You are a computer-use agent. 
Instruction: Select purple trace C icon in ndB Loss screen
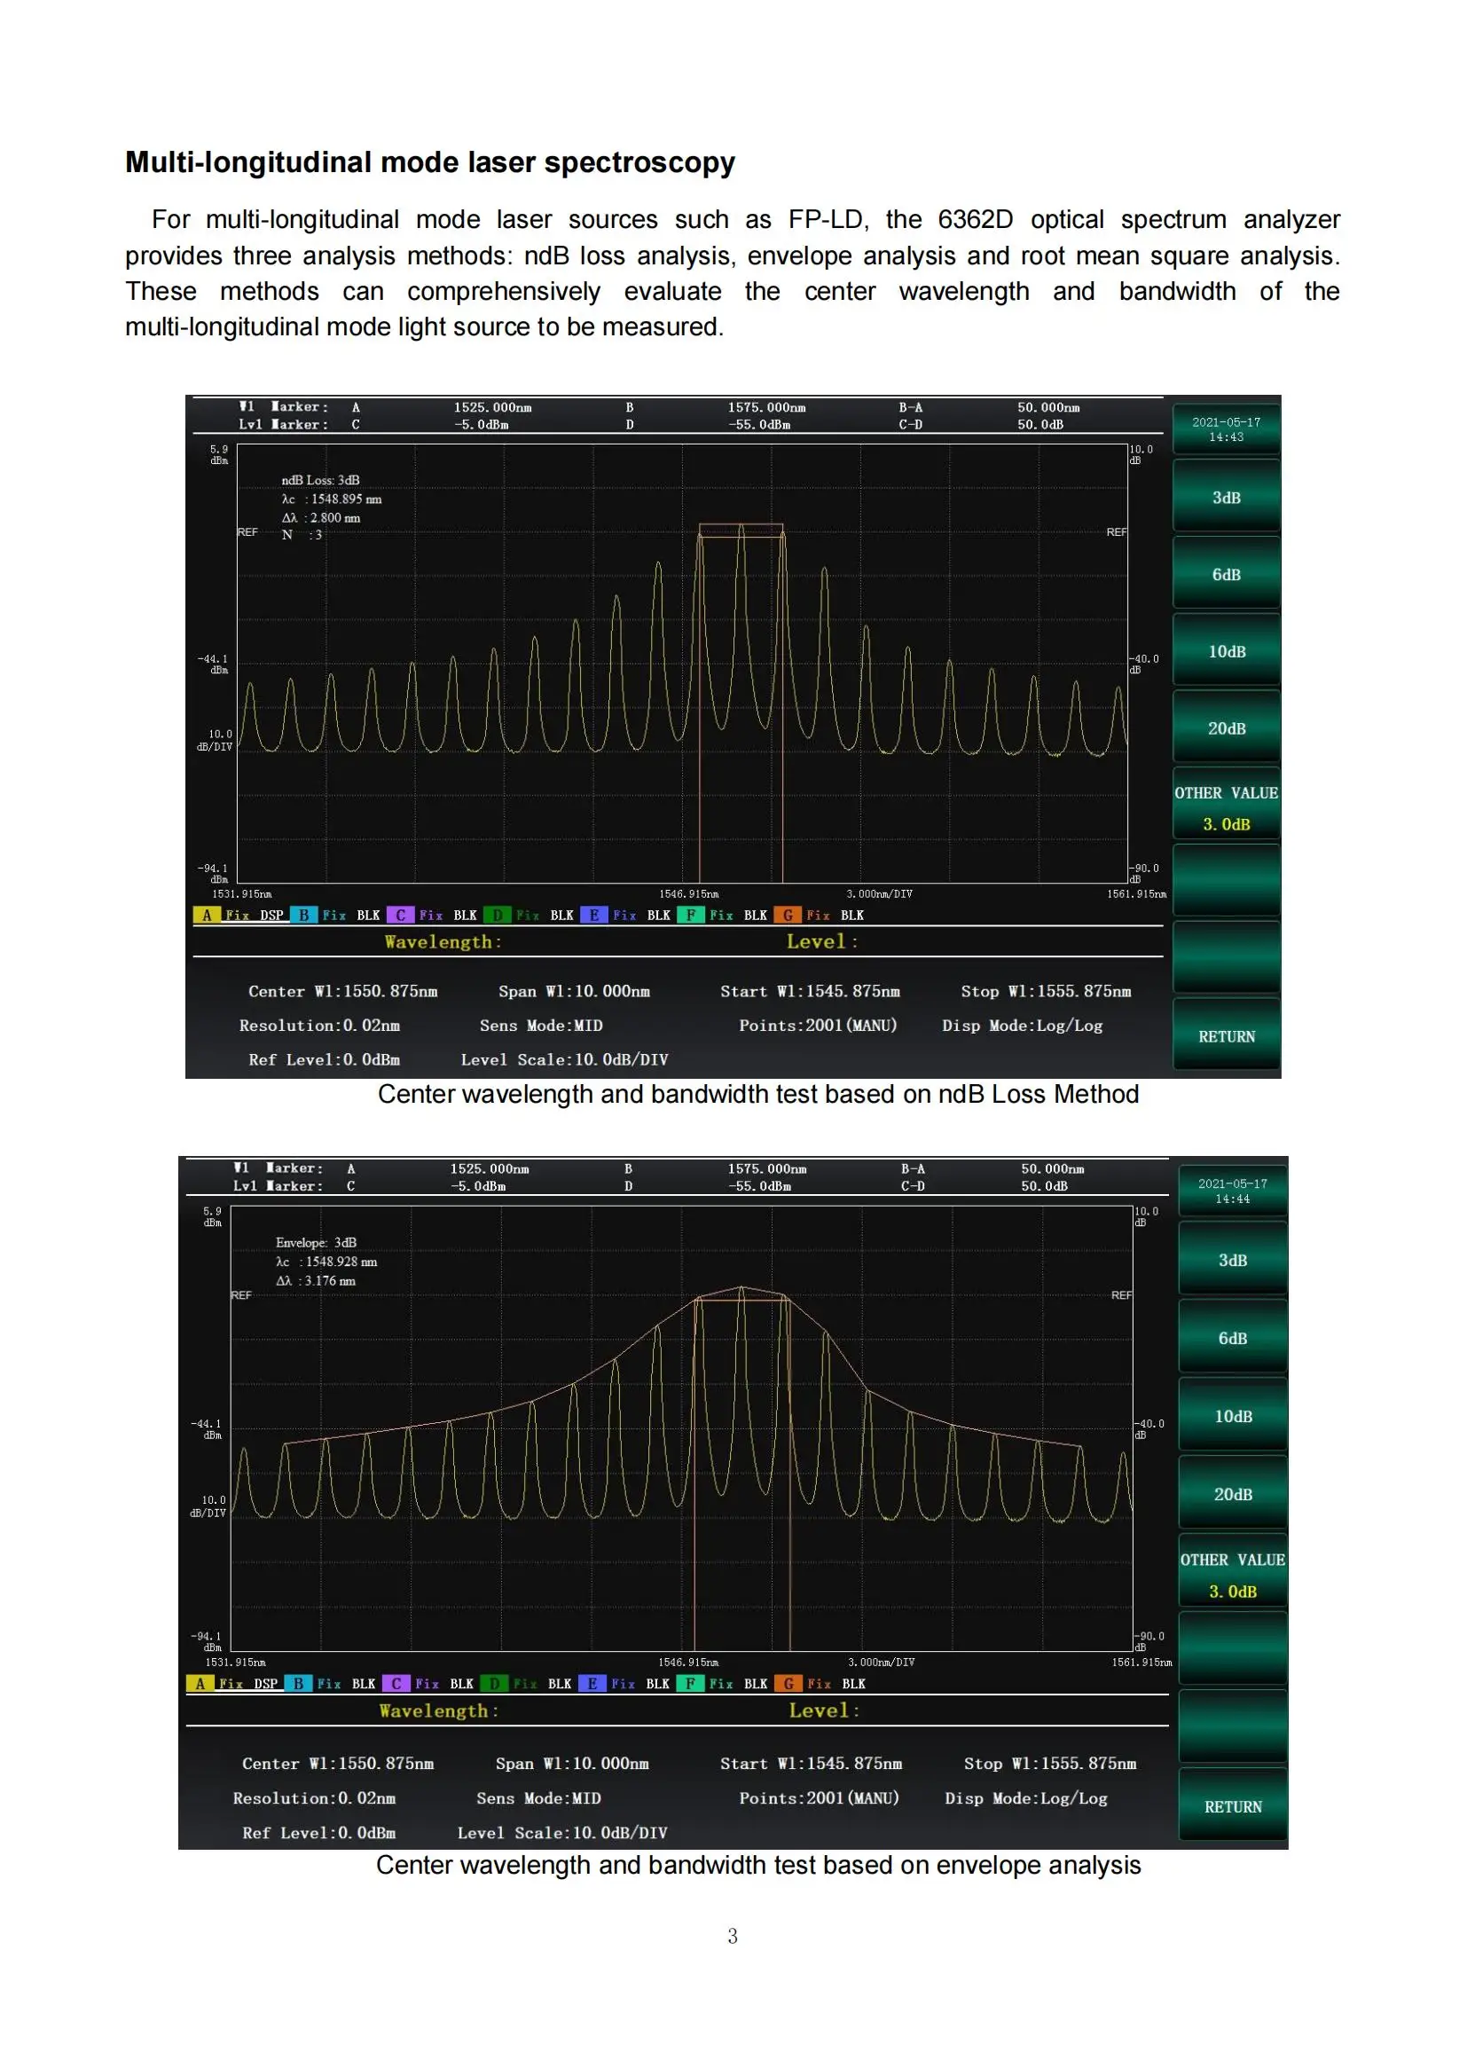click(400, 915)
